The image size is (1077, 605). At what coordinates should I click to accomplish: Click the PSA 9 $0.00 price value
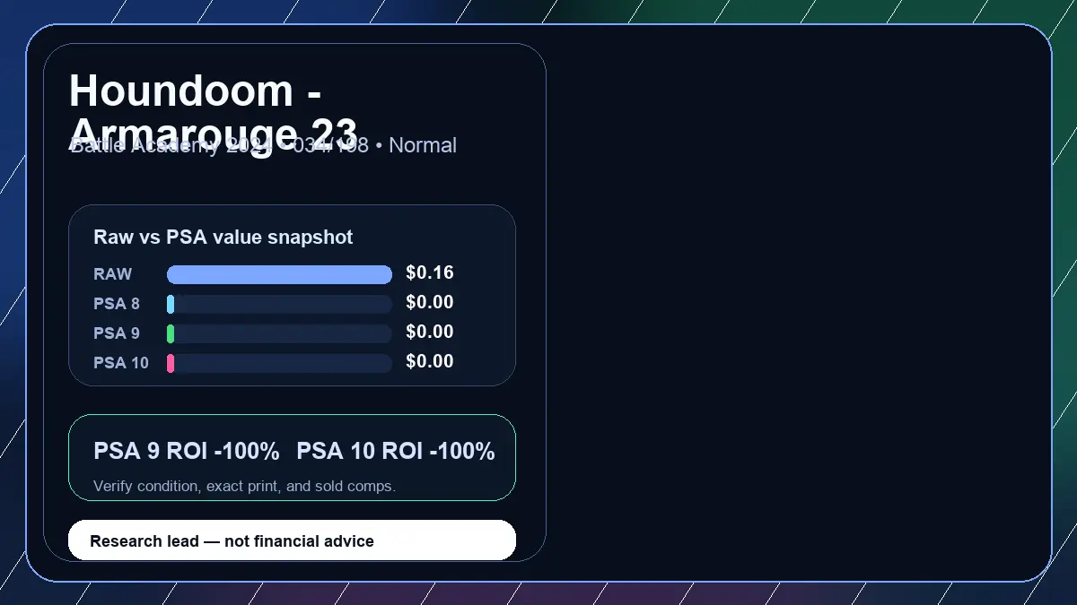tap(430, 332)
